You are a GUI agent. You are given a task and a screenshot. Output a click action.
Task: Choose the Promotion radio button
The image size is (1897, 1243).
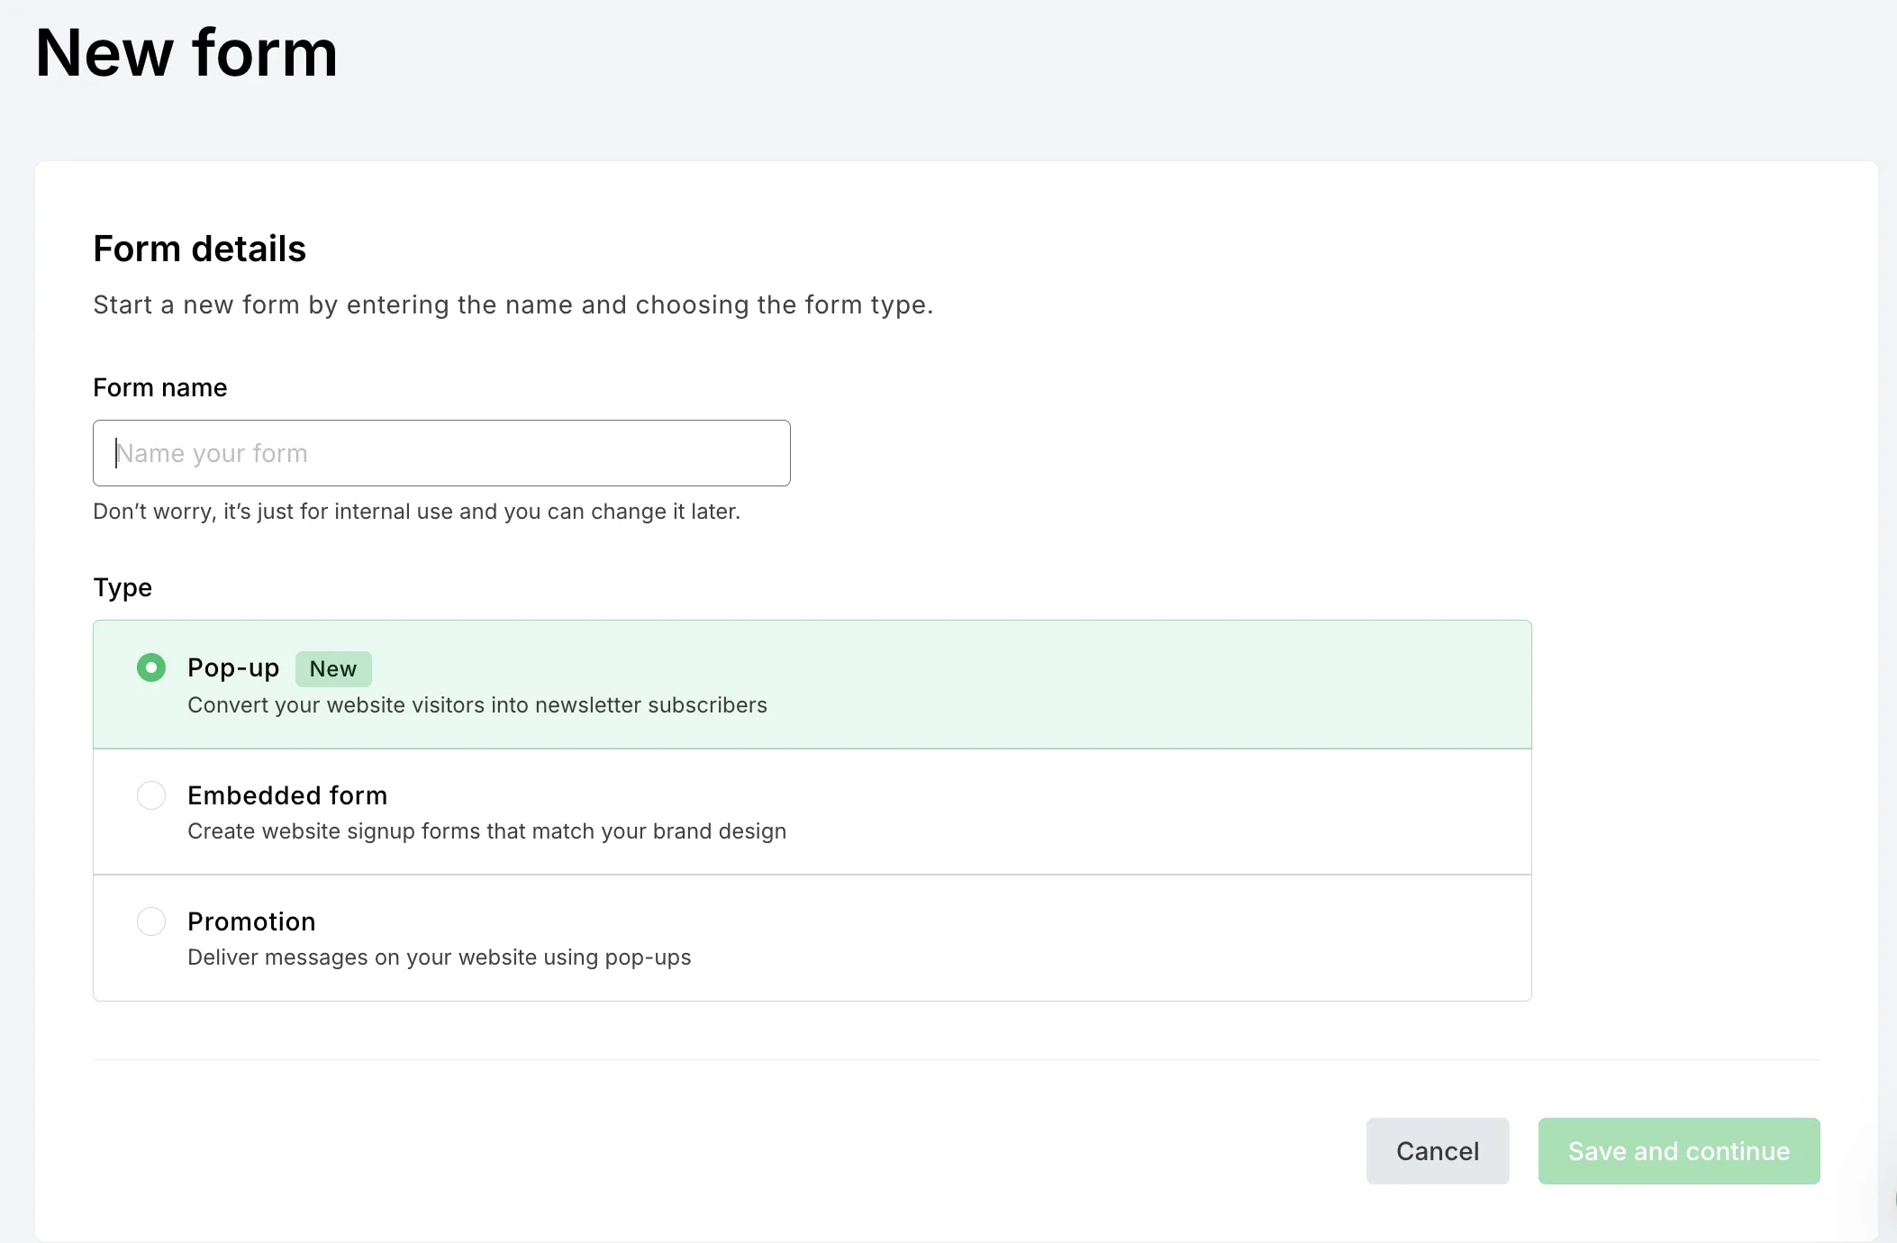click(x=151, y=921)
